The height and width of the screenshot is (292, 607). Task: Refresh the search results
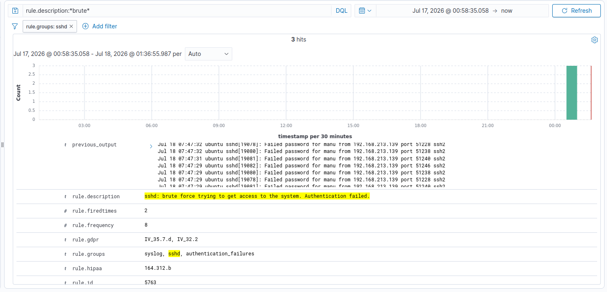(577, 11)
